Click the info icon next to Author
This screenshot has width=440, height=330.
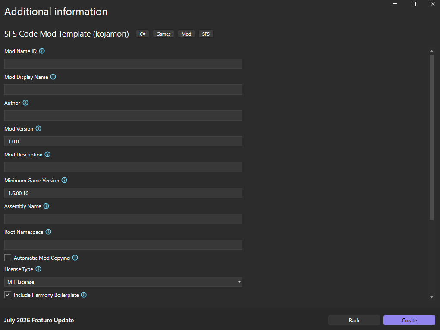tap(25, 103)
